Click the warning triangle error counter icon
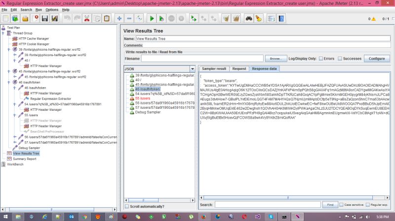The image size is (395, 221). tap(374, 19)
